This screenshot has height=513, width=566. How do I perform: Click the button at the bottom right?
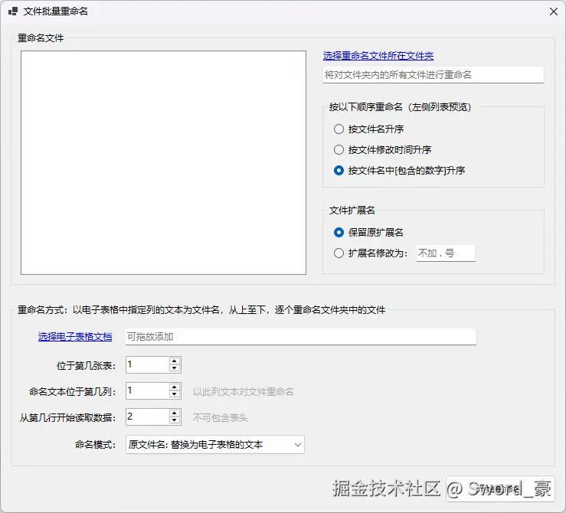click(x=500, y=488)
